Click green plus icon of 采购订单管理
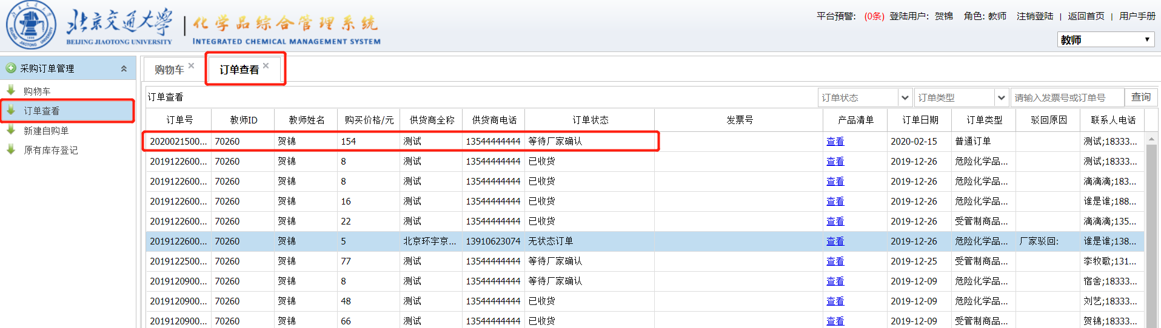1161x328 pixels. point(11,68)
